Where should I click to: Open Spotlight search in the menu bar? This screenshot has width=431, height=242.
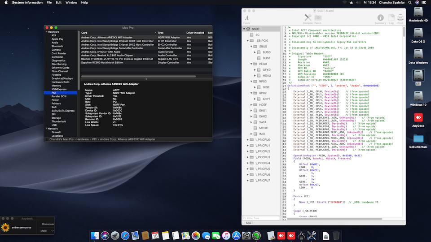tap(410, 3)
